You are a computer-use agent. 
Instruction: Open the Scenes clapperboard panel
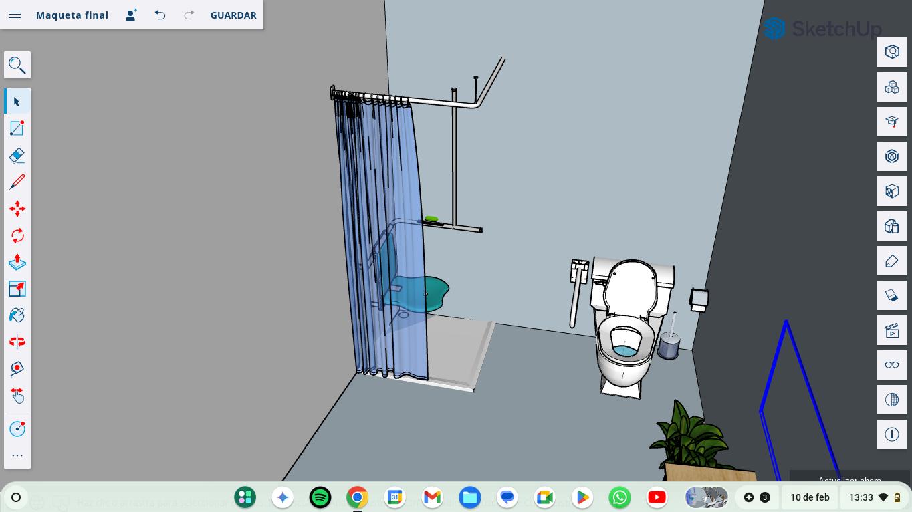892,330
